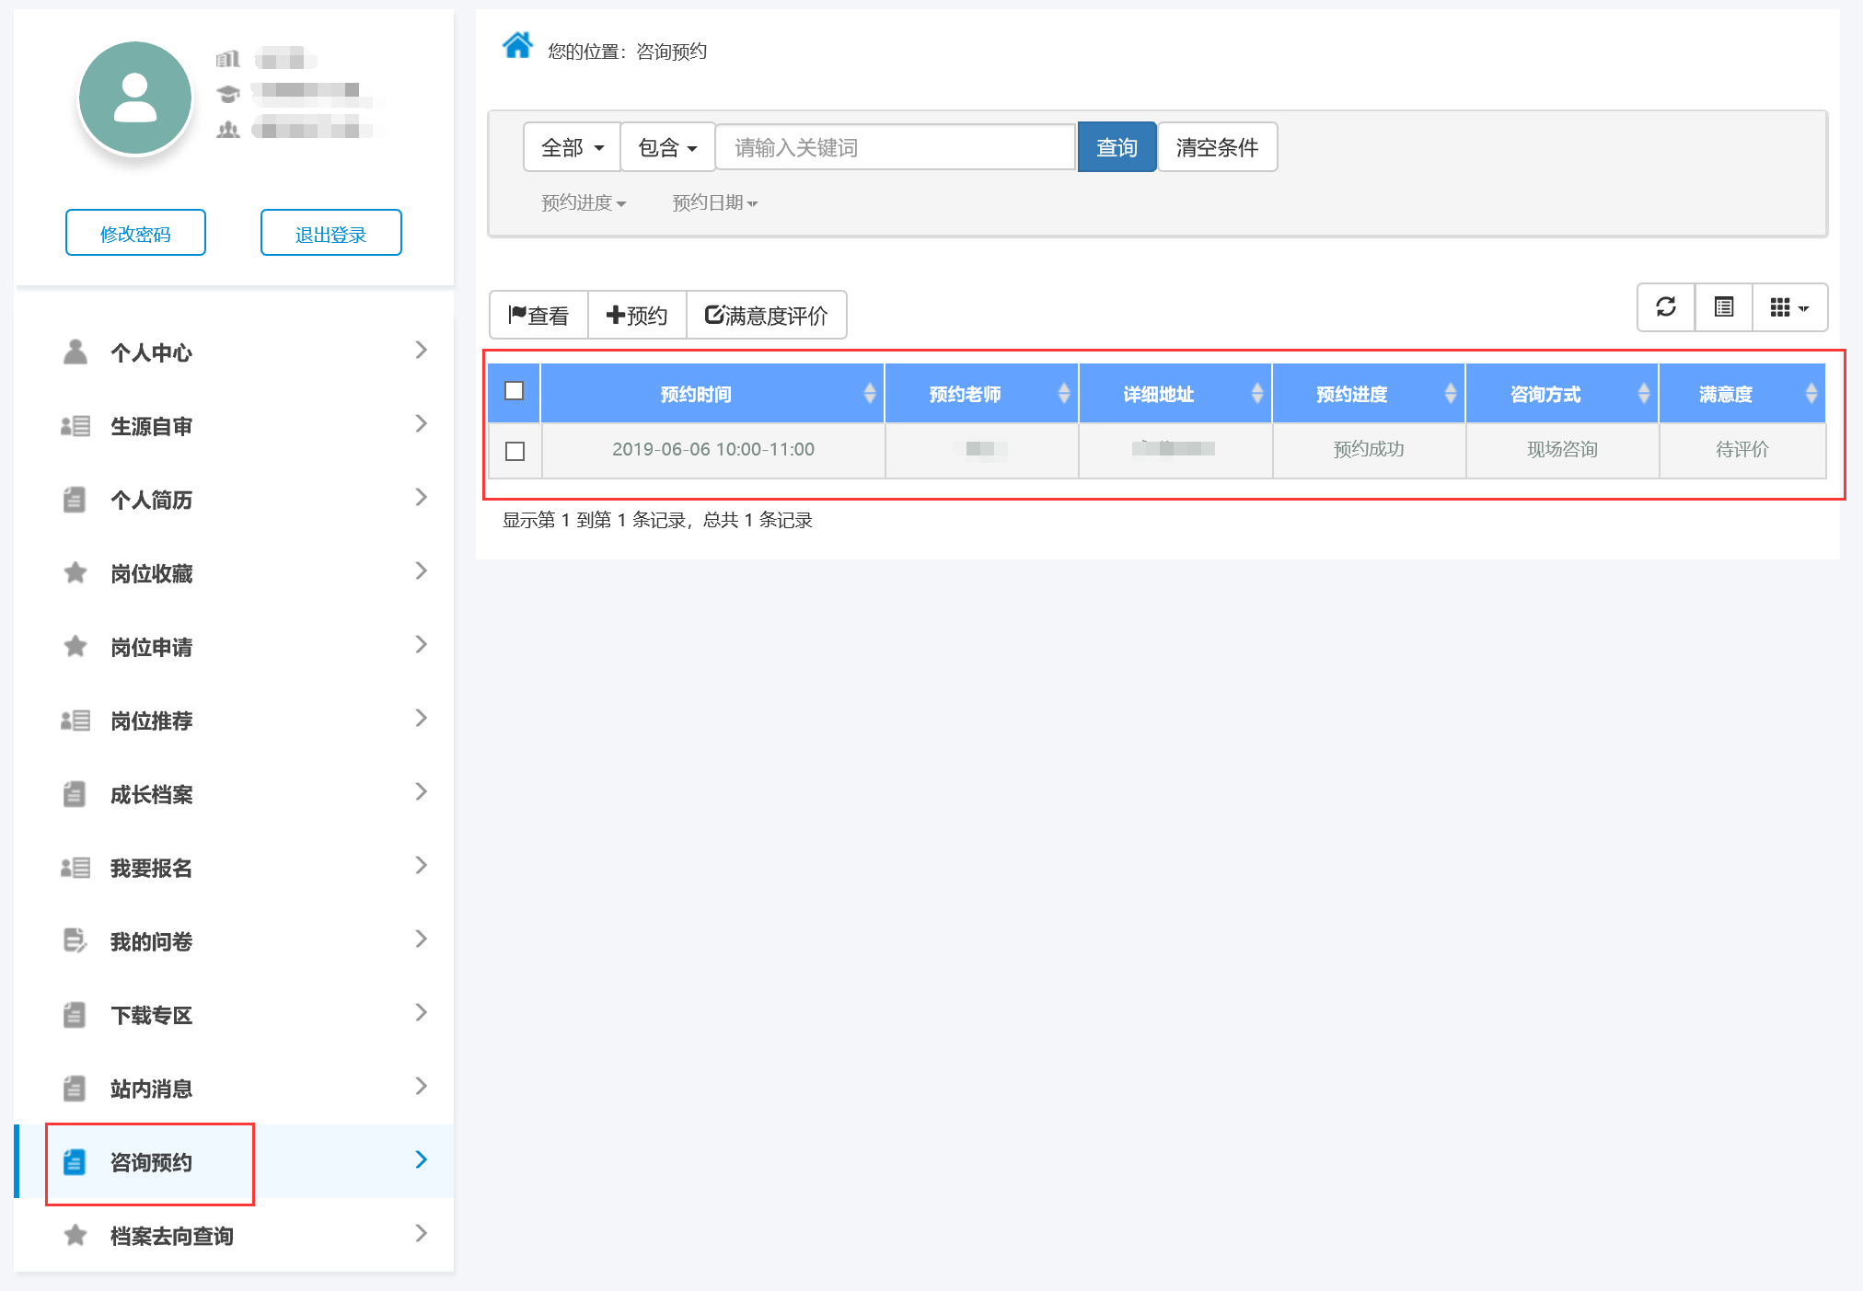
Task: Open 档案去向查询 menu item
Action: click(234, 1235)
